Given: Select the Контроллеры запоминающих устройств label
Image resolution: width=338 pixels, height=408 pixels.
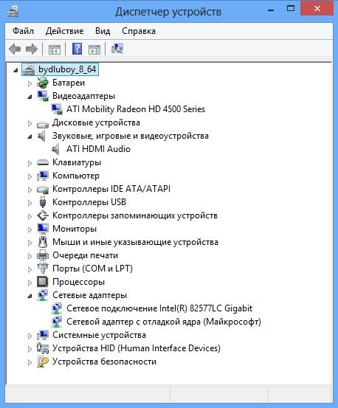Looking at the screenshot, I should pos(135,215).
